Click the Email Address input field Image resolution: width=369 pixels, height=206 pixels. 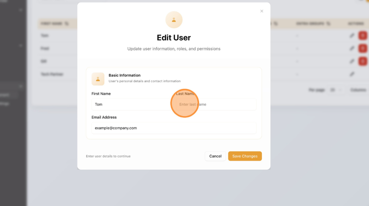click(x=174, y=128)
